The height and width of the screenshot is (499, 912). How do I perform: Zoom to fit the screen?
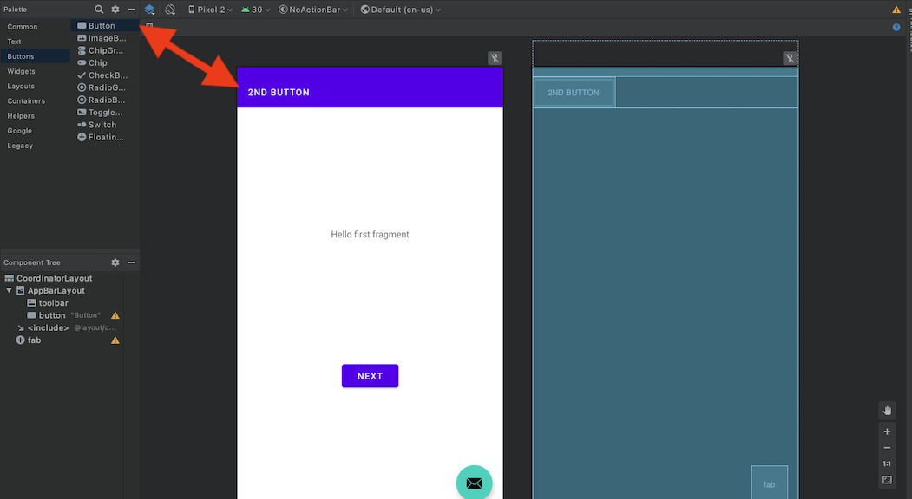(887, 480)
